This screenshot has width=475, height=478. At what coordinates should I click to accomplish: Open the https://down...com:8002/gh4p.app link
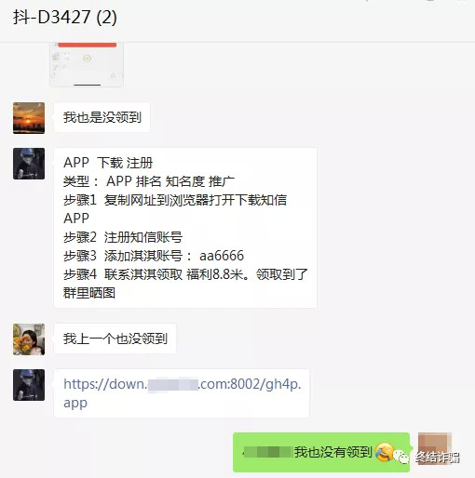(x=182, y=393)
